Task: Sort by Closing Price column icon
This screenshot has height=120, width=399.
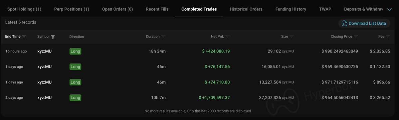Action: pyautogui.click(x=356, y=37)
